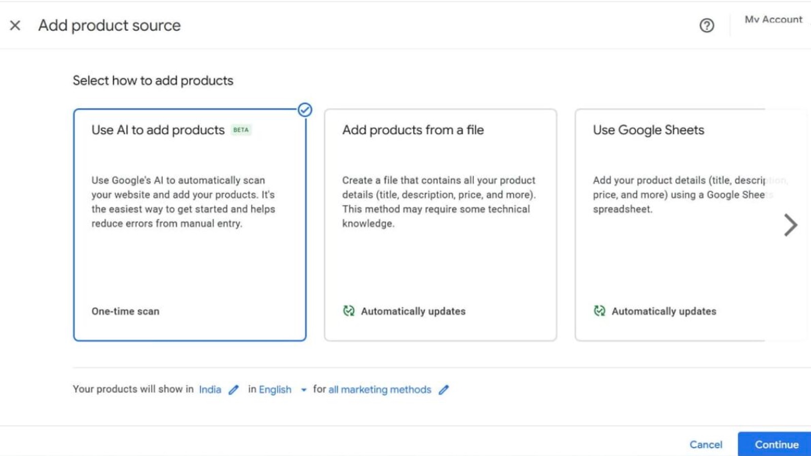Open the help question mark icon
811x456 pixels.
point(707,25)
